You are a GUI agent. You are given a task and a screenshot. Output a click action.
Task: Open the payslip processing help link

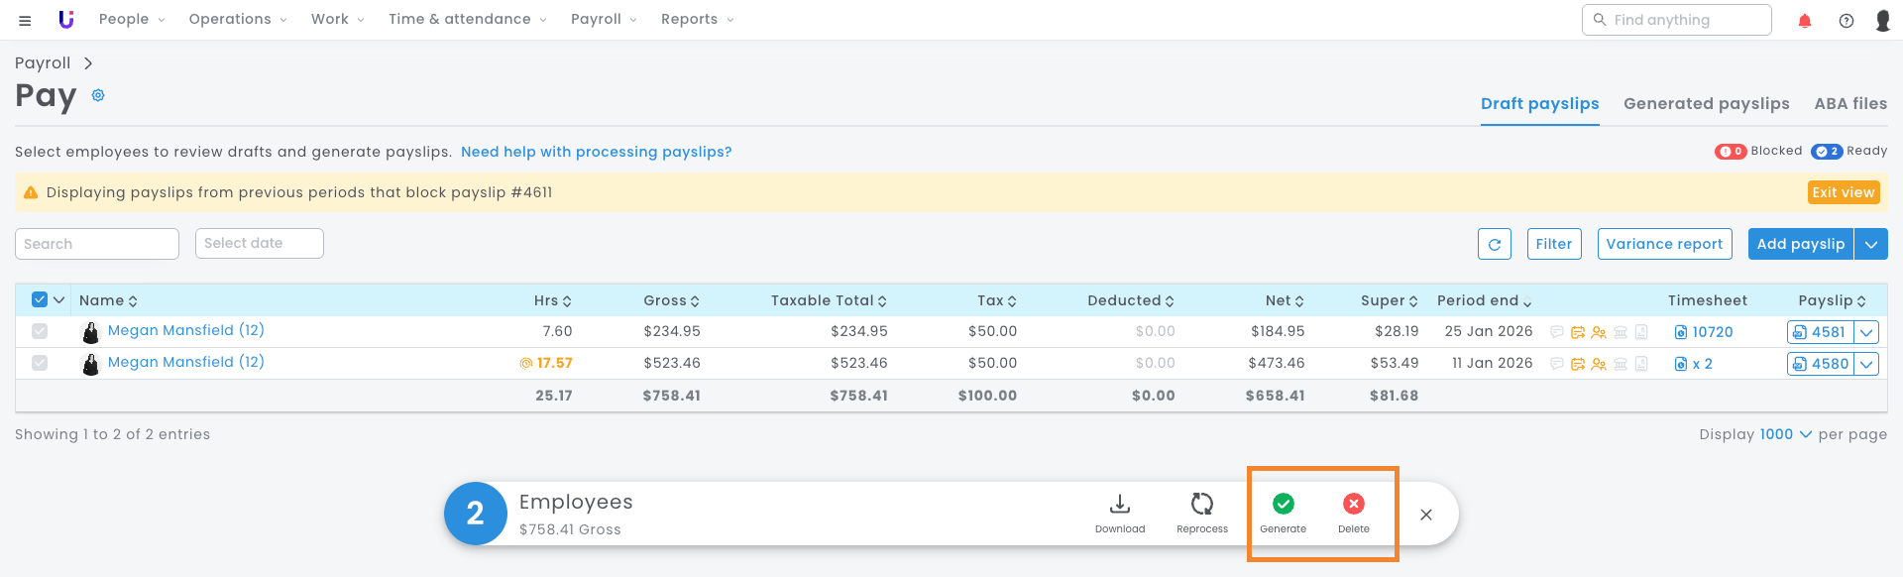pyautogui.click(x=596, y=152)
